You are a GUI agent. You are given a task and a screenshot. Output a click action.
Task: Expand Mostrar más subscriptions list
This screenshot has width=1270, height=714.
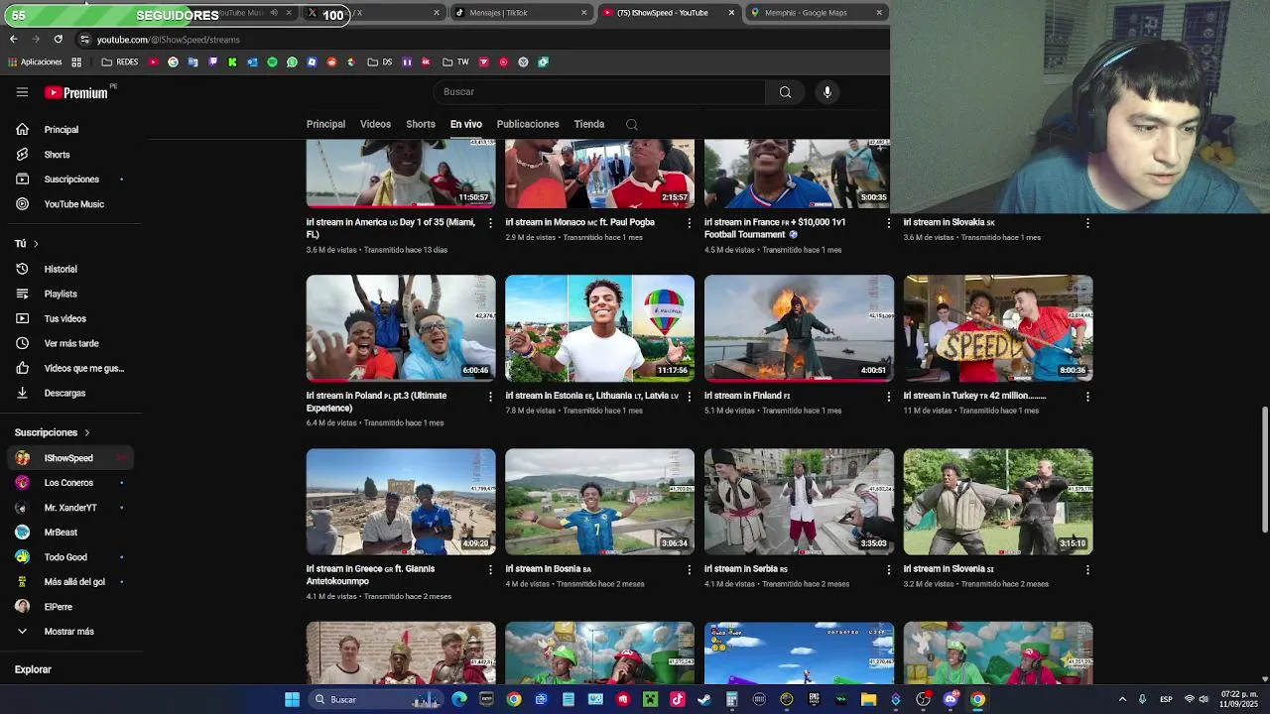tap(70, 632)
